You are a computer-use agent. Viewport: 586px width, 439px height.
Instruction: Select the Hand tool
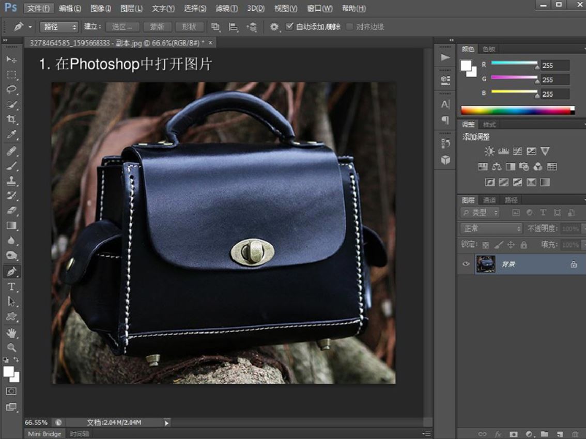tap(11, 333)
